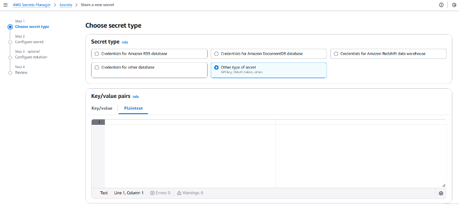Screen dimensions: 459x205
Task: Click line 1 in plaintext editor
Action: pos(188,122)
